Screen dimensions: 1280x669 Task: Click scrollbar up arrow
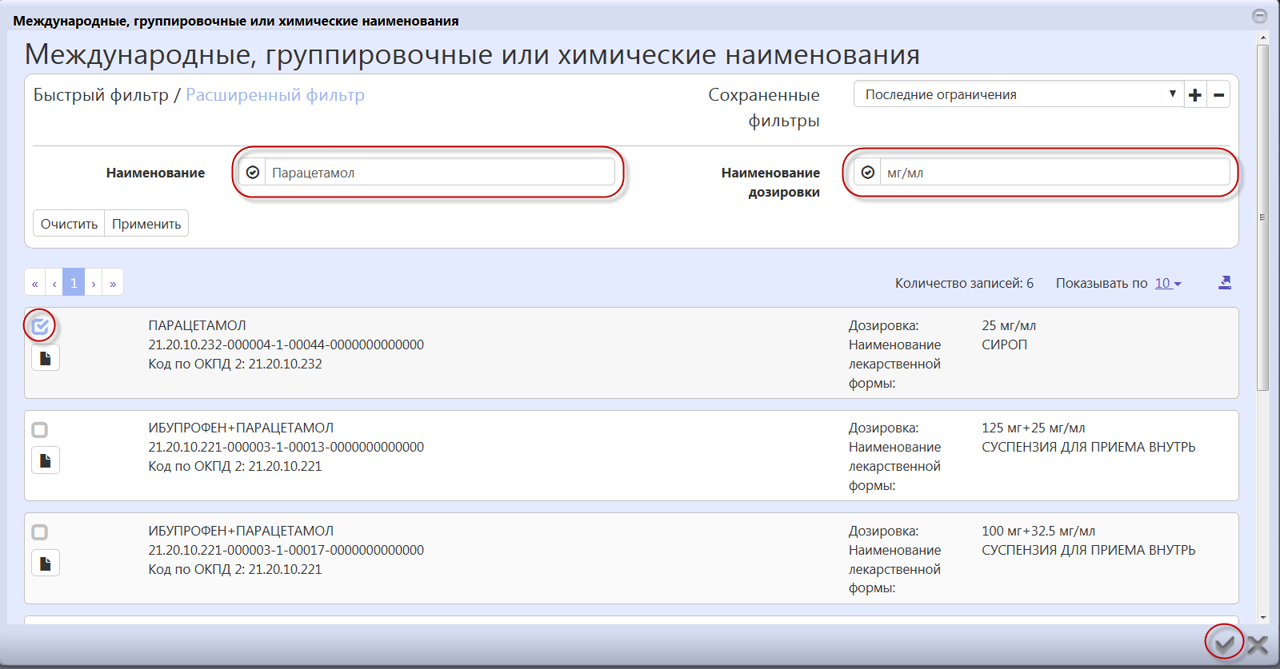pyautogui.click(x=1262, y=38)
